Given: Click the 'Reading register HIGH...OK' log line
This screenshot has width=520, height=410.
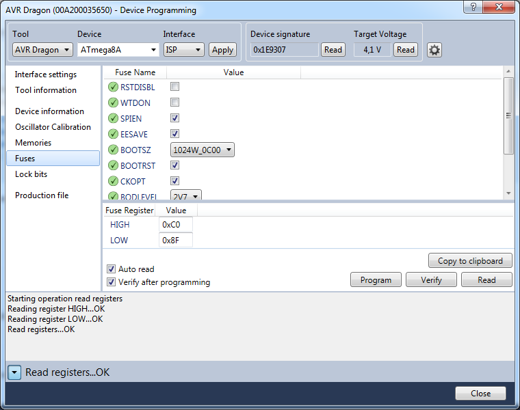Looking at the screenshot, I should pyautogui.click(x=56, y=309).
